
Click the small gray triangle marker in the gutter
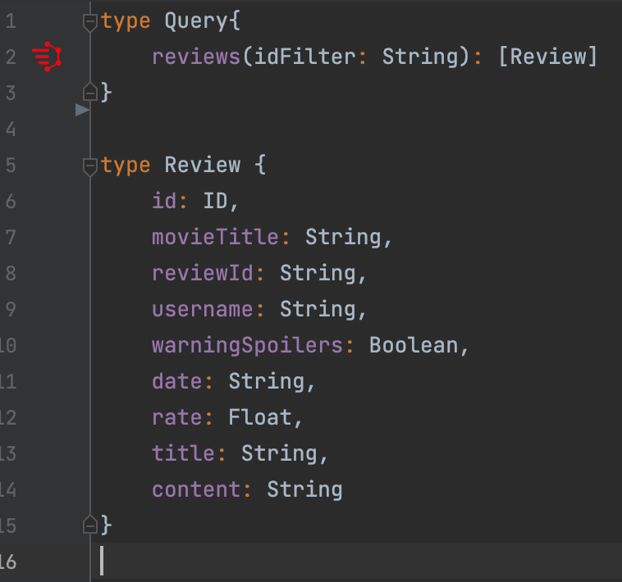(81, 109)
